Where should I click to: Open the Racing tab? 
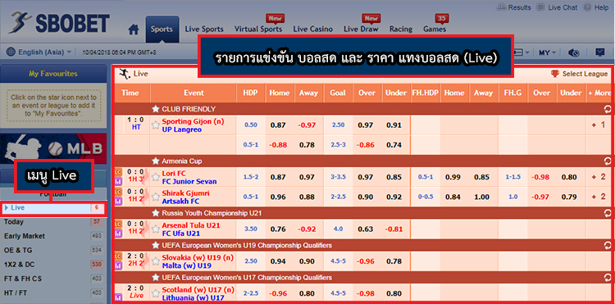[400, 29]
